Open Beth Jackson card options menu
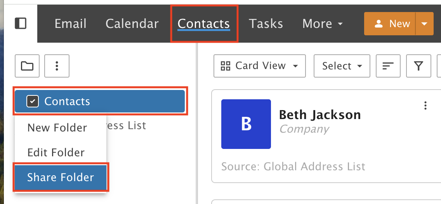Image resolution: width=441 pixels, height=204 pixels. click(425, 105)
